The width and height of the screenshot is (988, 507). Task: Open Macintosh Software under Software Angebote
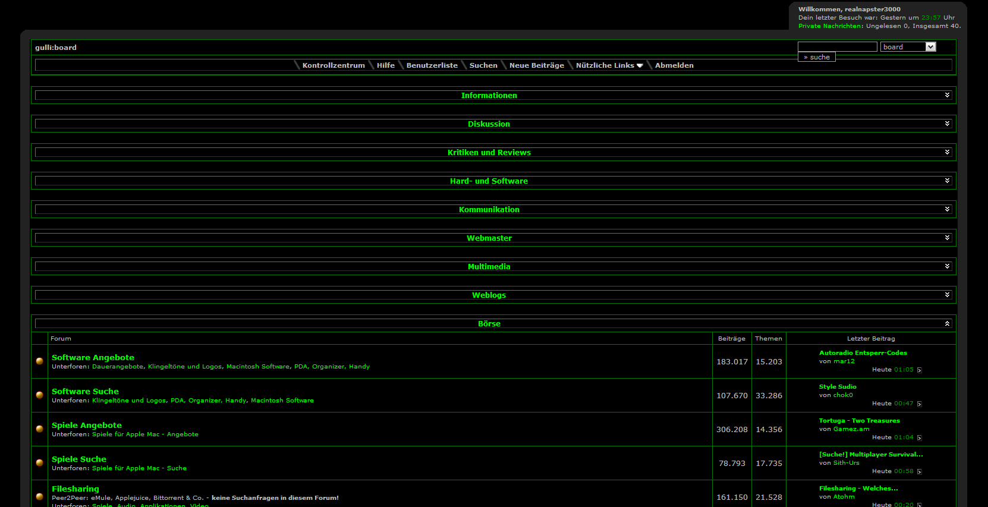point(258,367)
